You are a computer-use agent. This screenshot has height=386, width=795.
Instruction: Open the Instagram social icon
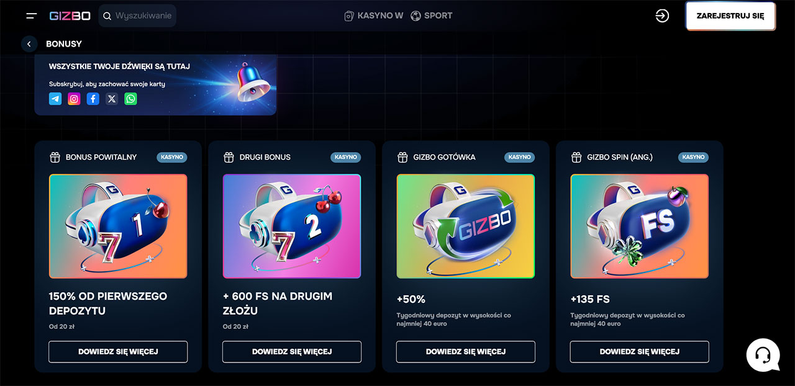pyautogui.click(x=74, y=99)
